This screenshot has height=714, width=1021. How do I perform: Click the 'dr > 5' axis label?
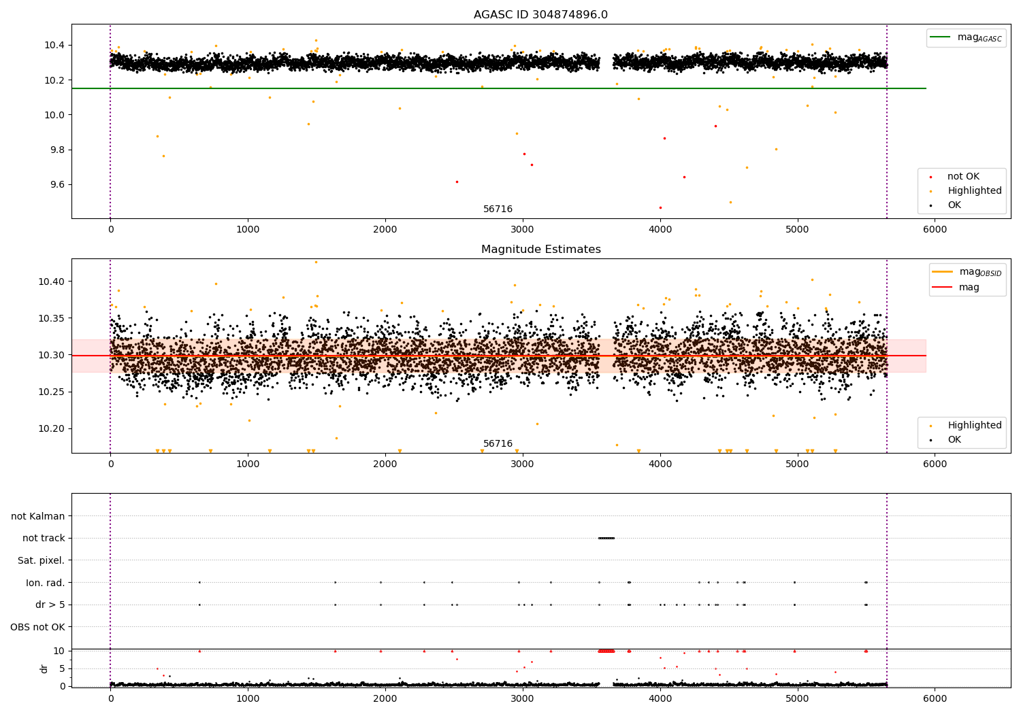(50, 605)
